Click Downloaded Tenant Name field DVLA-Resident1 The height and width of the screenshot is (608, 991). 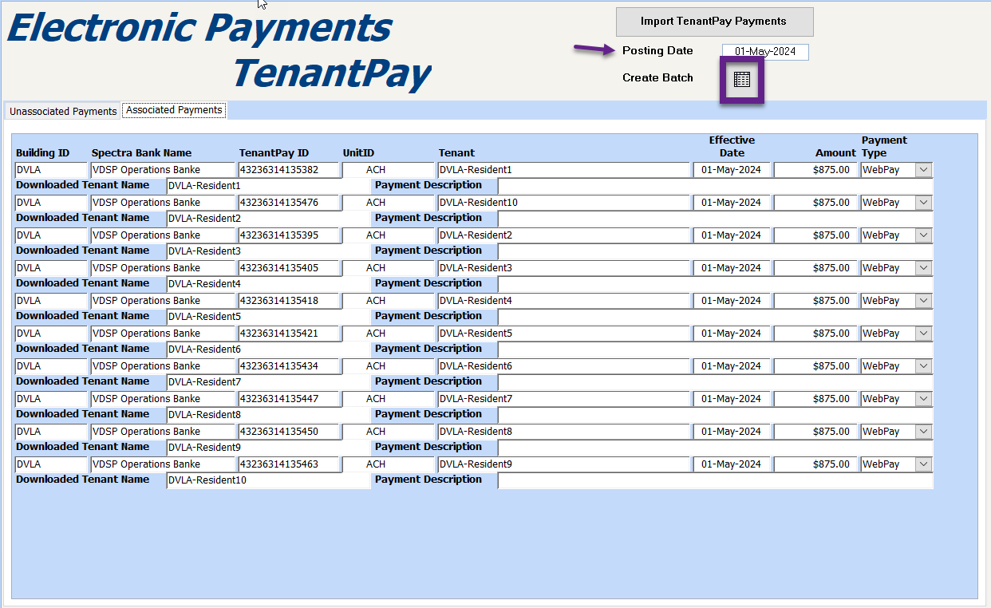coord(269,186)
